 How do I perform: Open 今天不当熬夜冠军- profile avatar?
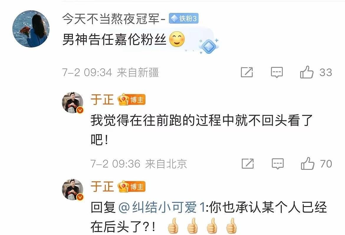(x=31, y=29)
